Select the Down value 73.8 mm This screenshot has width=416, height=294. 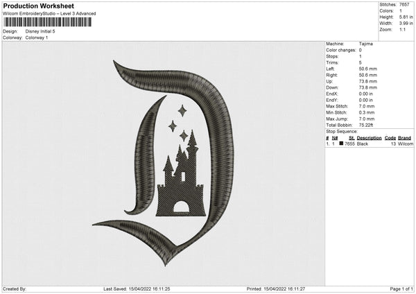(x=368, y=87)
